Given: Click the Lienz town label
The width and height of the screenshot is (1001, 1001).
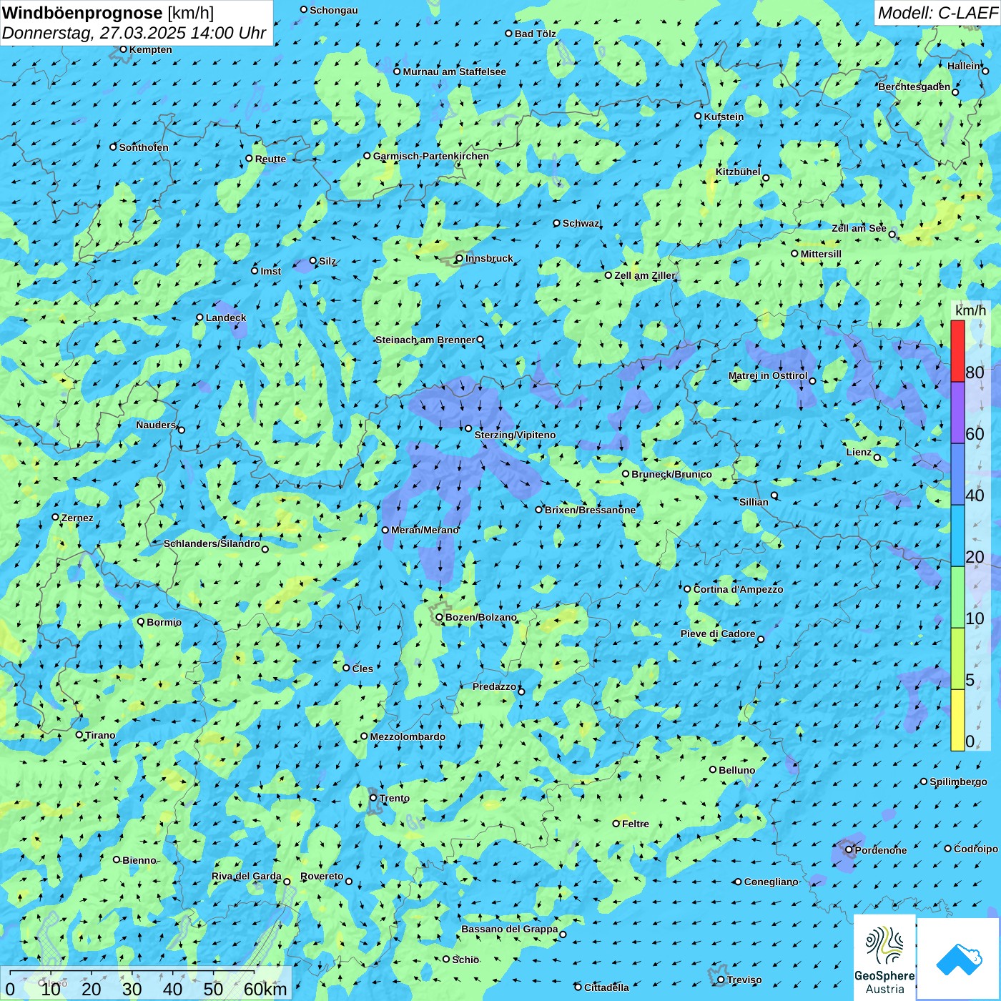Looking at the screenshot, I should (859, 452).
